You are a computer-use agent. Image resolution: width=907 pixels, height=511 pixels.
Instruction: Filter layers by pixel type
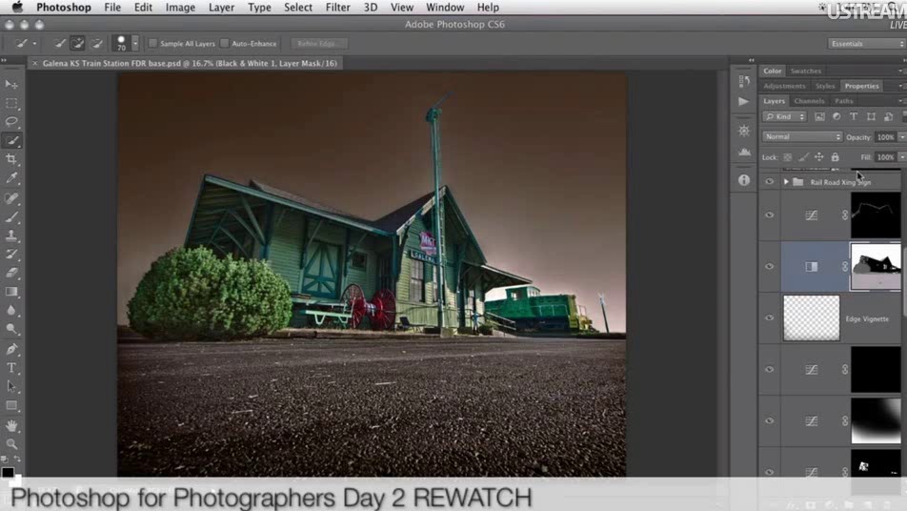[x=819, y=117]
